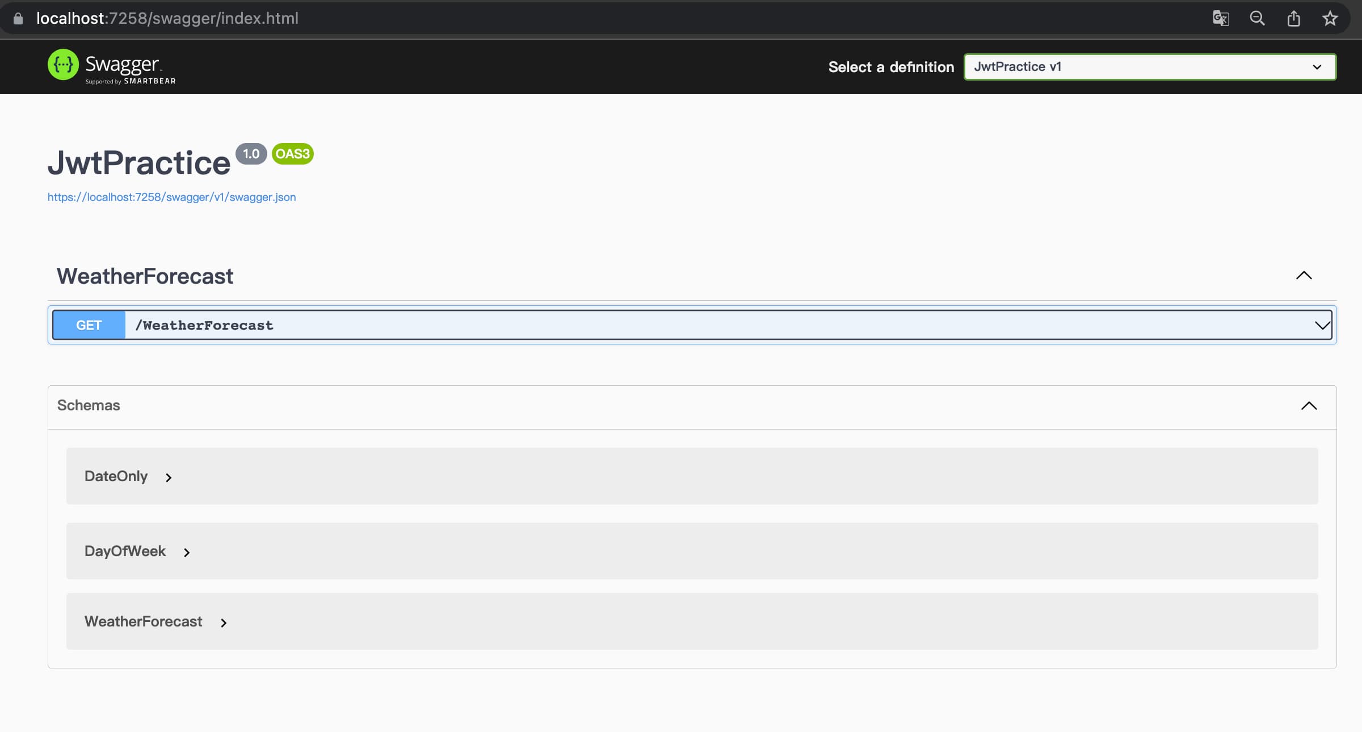The width and height of the screenshot is (1362, 732).
Task: Open the Google Translate page icon
Action: (x=1221, y=19)
